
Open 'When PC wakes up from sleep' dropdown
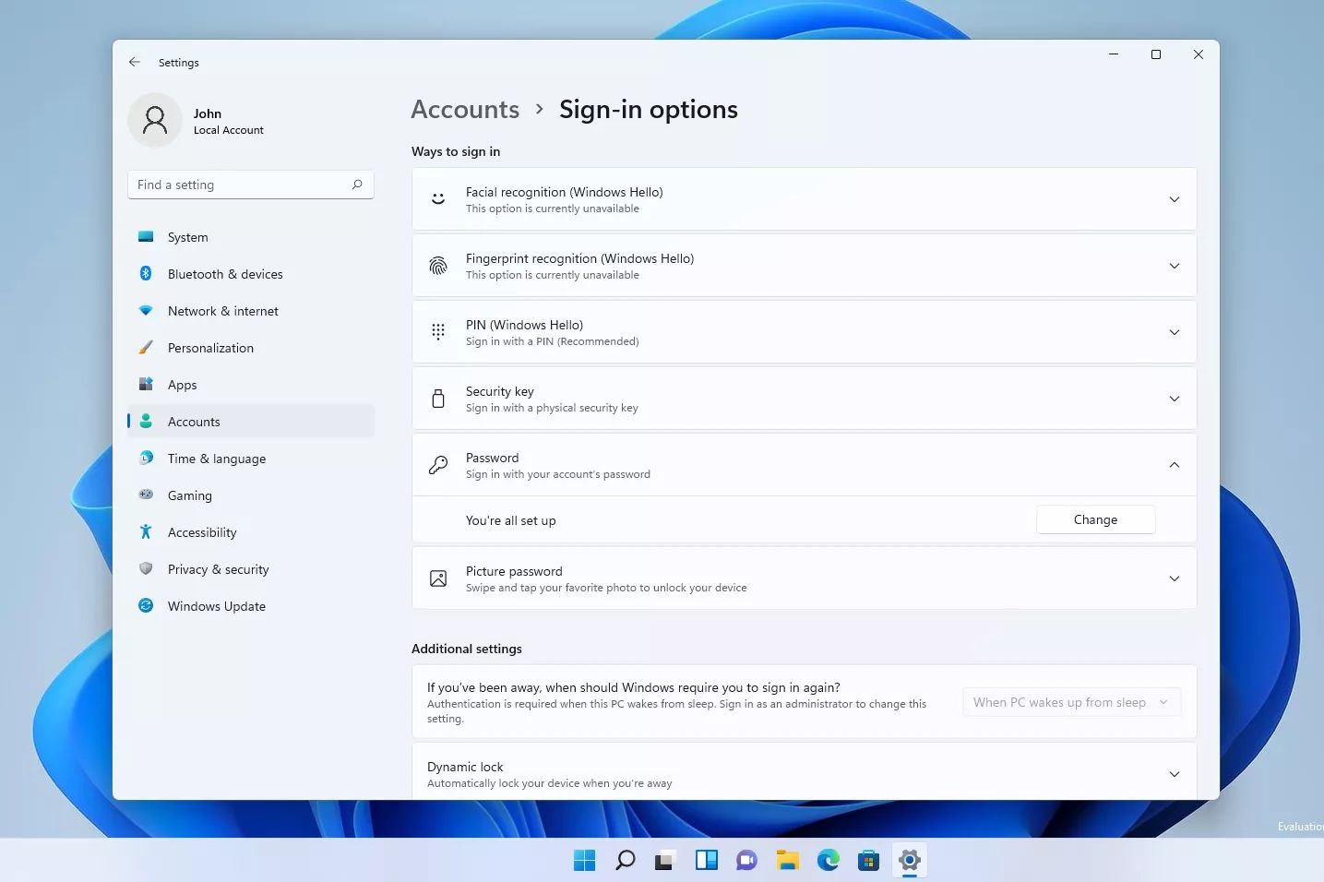click(1071, 702)
